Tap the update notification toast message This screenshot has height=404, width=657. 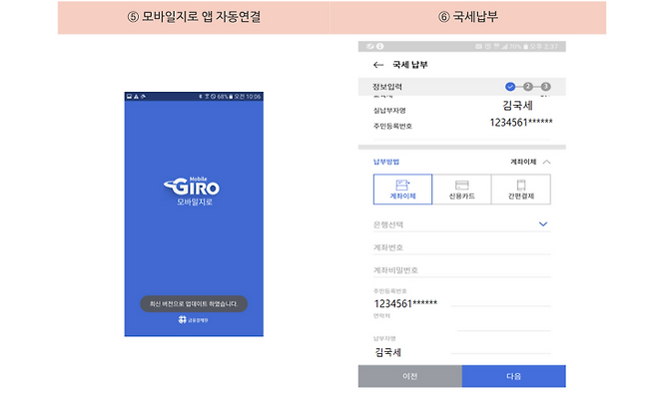(194, 302)
